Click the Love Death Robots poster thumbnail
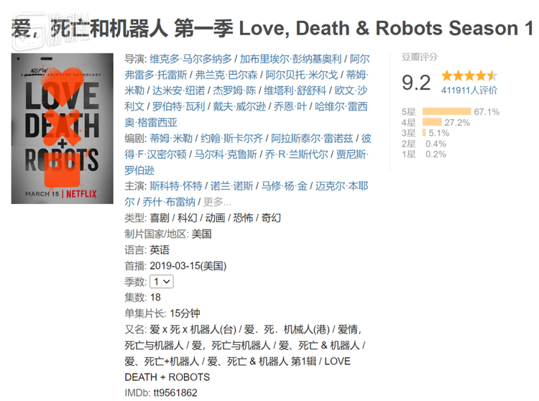Screen dimensions: 539x401 [x=63, y=129]
